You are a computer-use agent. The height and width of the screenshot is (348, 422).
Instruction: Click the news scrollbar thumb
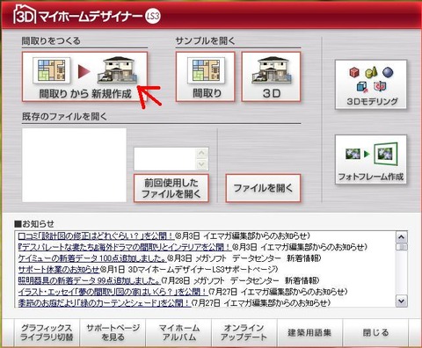click(401, 247)
